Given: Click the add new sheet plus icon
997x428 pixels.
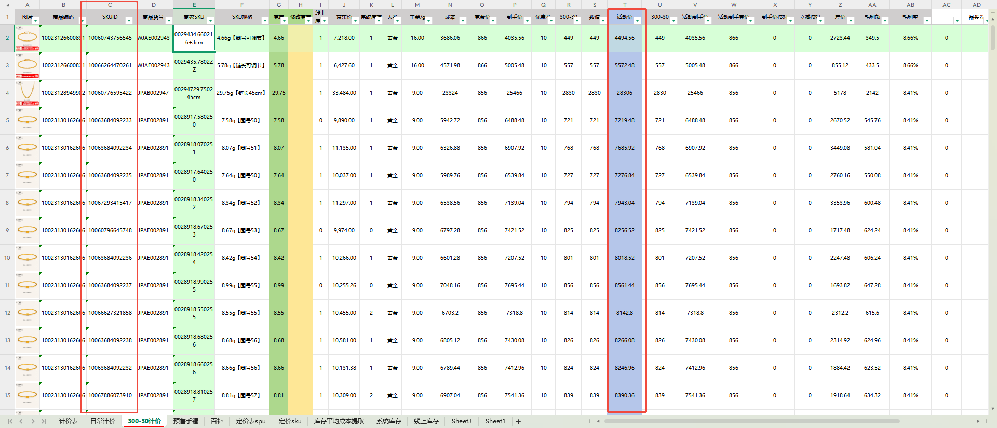Looking at the screenshot, I should 518,422.
